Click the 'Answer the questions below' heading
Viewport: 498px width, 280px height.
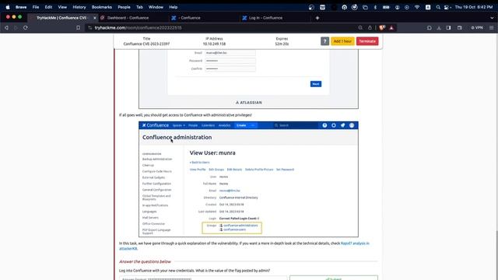click(x=145, y=261)
